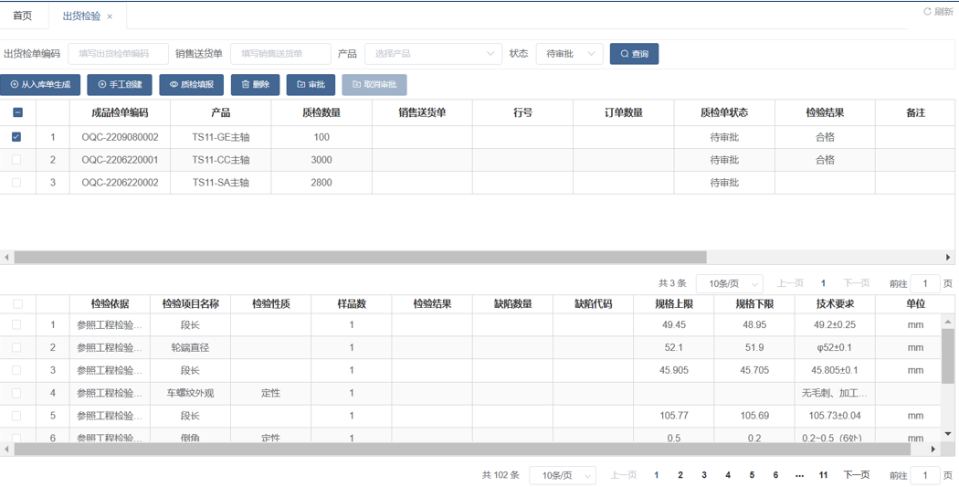This screenshot has height=487, width=959.
Task: Focus lower table 前往 page number input
Action: (x=925, y=475)
